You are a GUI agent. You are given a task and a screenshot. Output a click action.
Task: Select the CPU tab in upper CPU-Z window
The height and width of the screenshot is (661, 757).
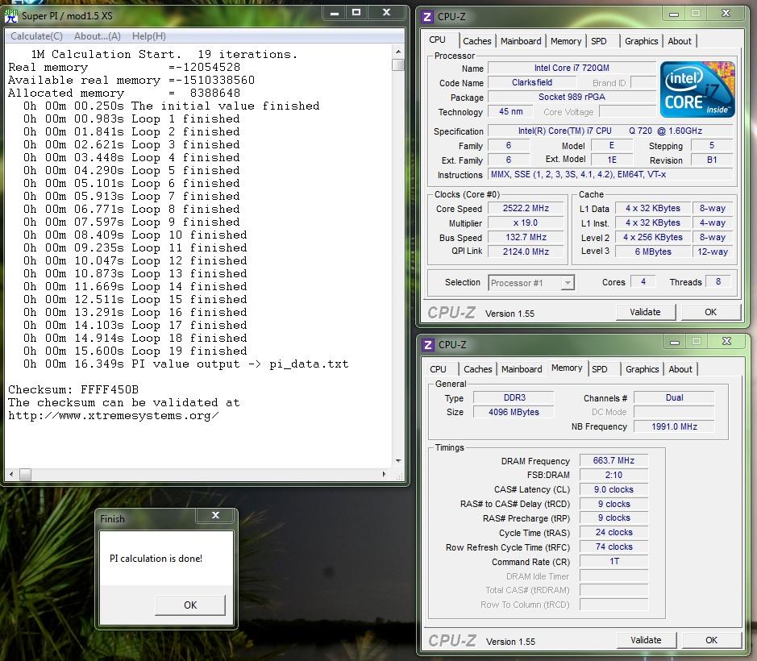click(438, 39)
